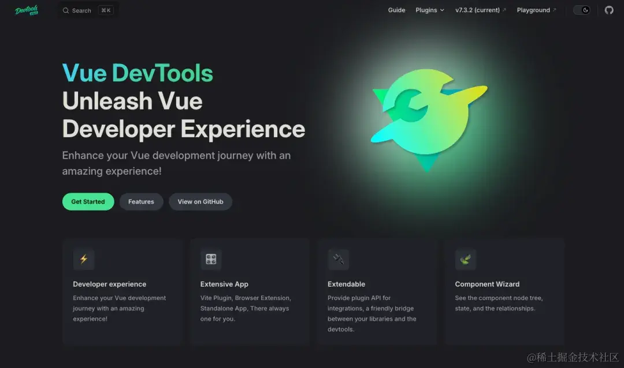Open the Guide nav item
Viewport: 624px width, 368px height.
coord(396,10)
